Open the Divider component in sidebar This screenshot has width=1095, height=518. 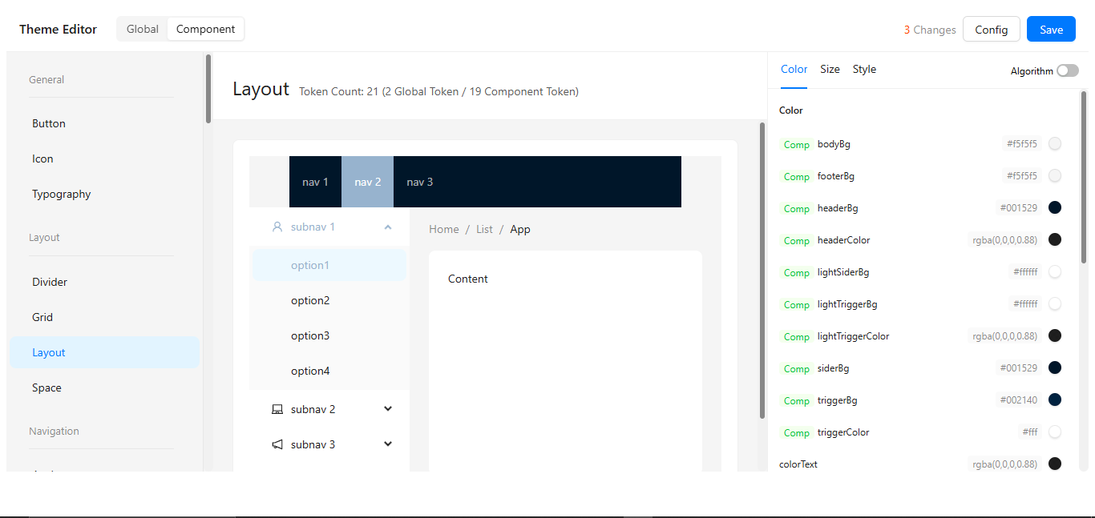tap(104, 282)
